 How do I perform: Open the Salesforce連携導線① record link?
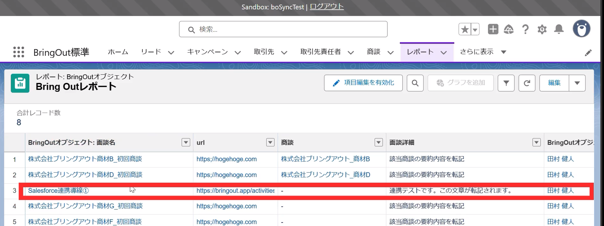(58, 190)
